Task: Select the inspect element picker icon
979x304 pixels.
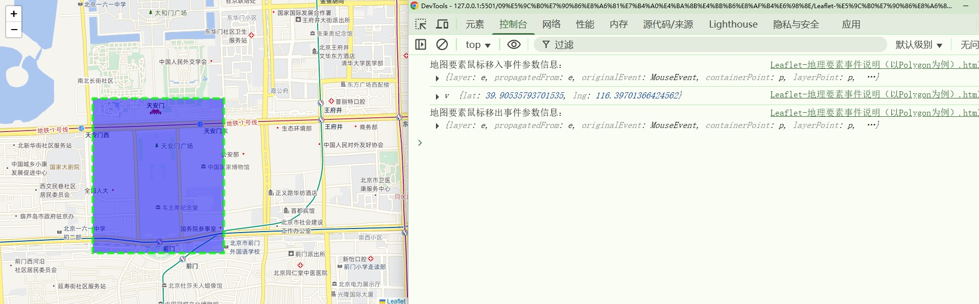Action: coord(421,24)
